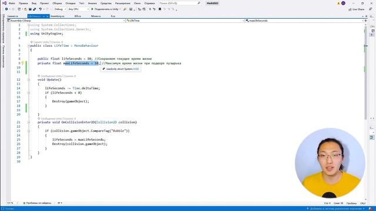Collapse the using directives region at line 1
Image resolution: width=376 pixels, height=211 pixels.
[29, 25]
